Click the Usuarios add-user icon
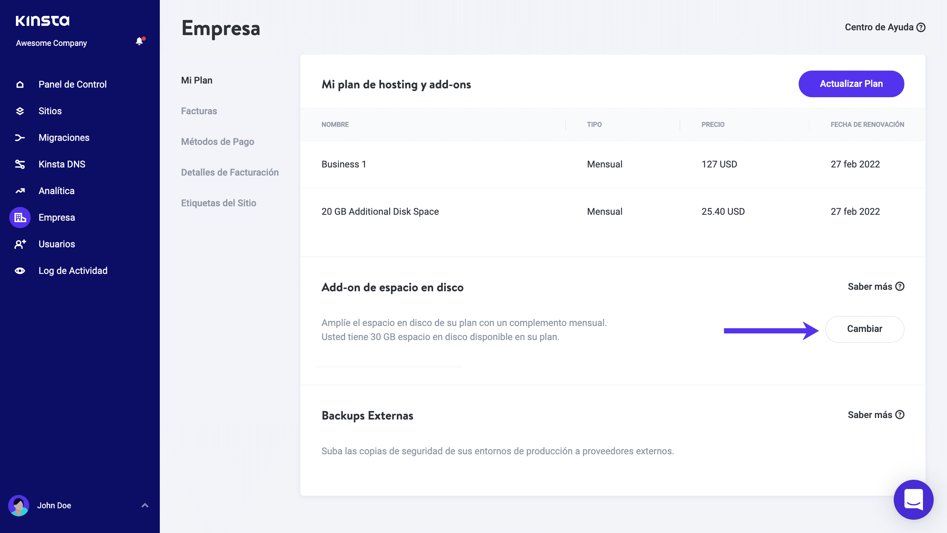The image size is (947, 533). [20, 244]
